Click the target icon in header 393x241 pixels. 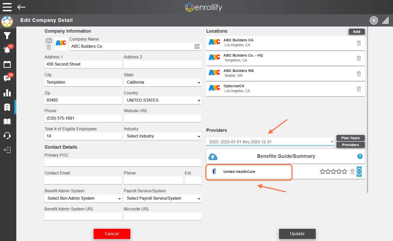tap(374, 20)
